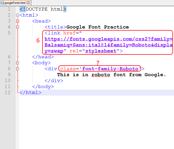Click line number 1 in the margin

9,9
